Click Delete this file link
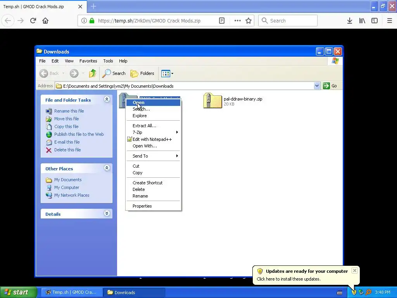The width and height of the screenshot is (397, 298). [x=67, y=150]
